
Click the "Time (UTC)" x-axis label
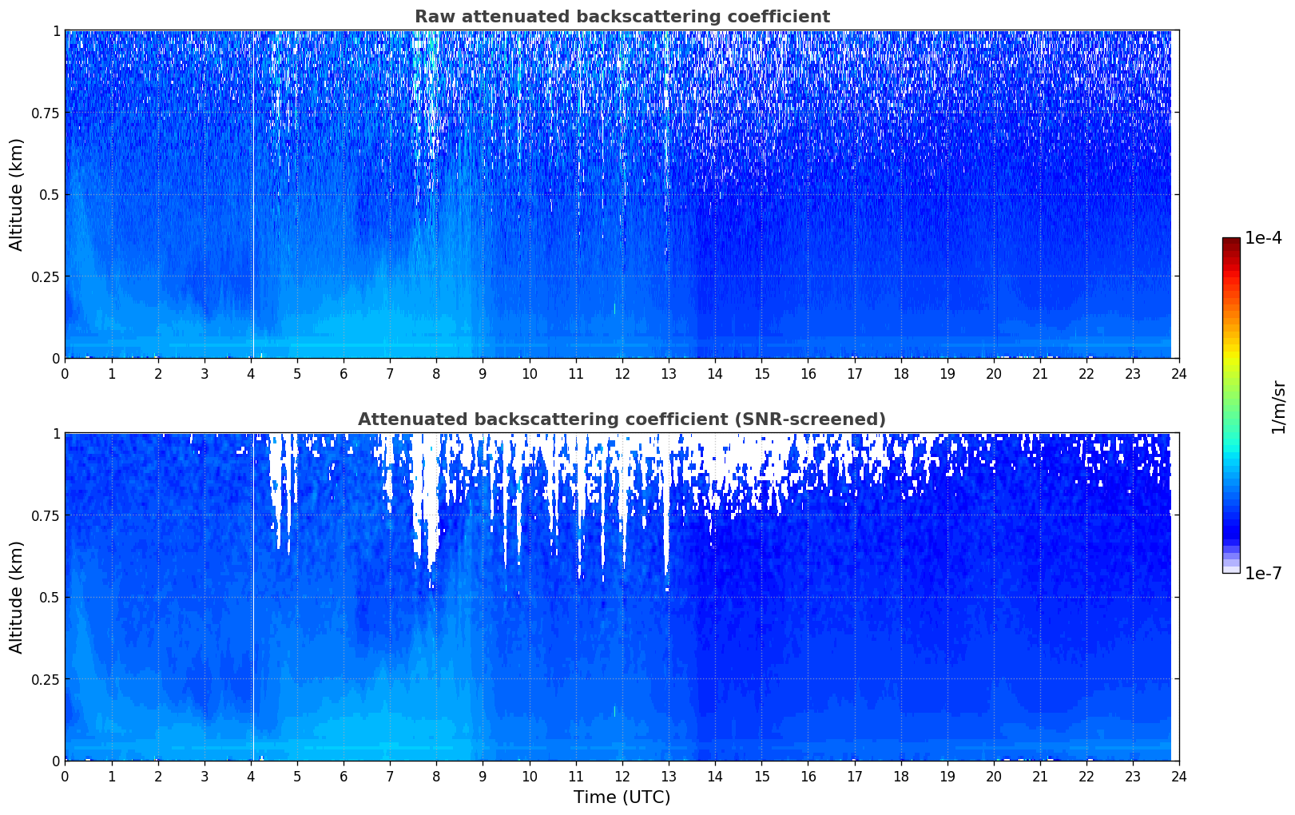[622, 797]
